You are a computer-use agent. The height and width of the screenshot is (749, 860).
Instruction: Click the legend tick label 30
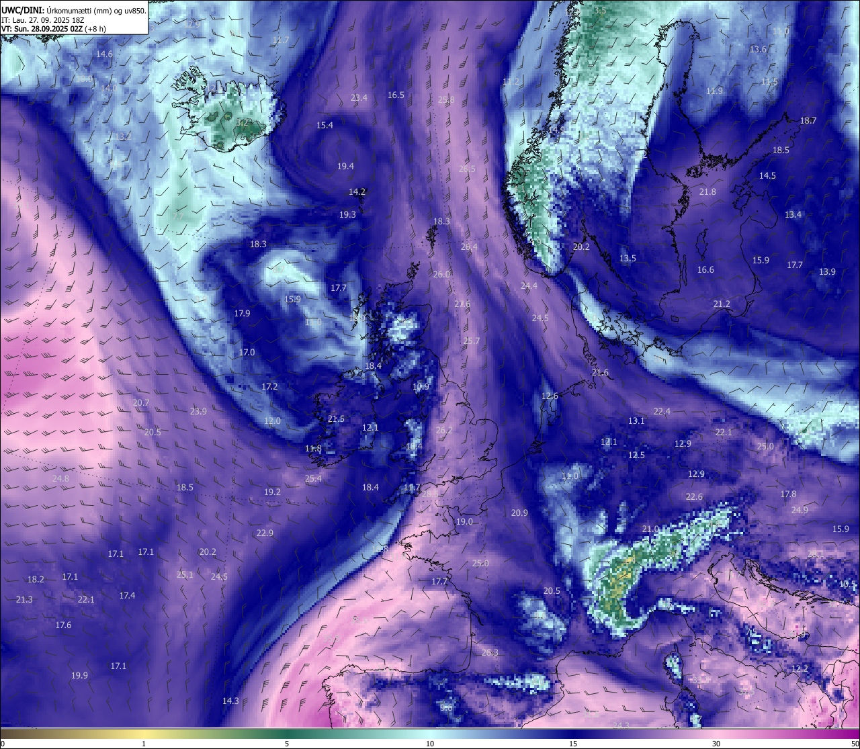point(716,744)
